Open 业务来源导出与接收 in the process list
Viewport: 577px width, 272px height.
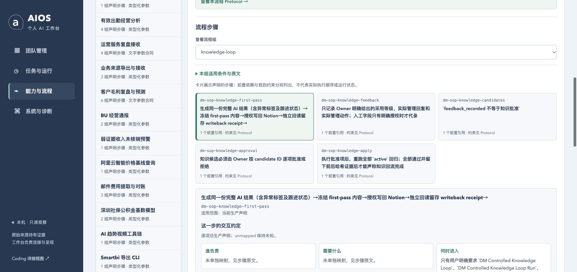pyautogui.click(x=138, y=72)
